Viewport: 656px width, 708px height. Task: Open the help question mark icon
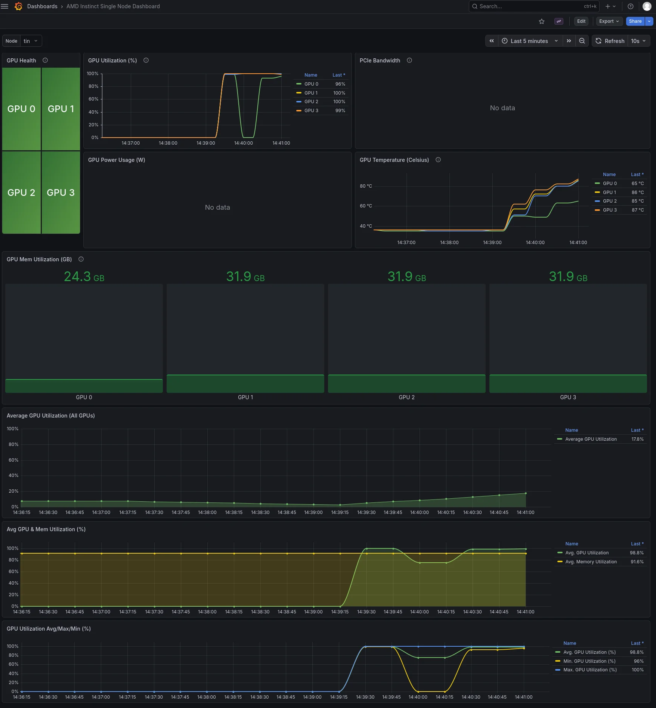point(631,6)
